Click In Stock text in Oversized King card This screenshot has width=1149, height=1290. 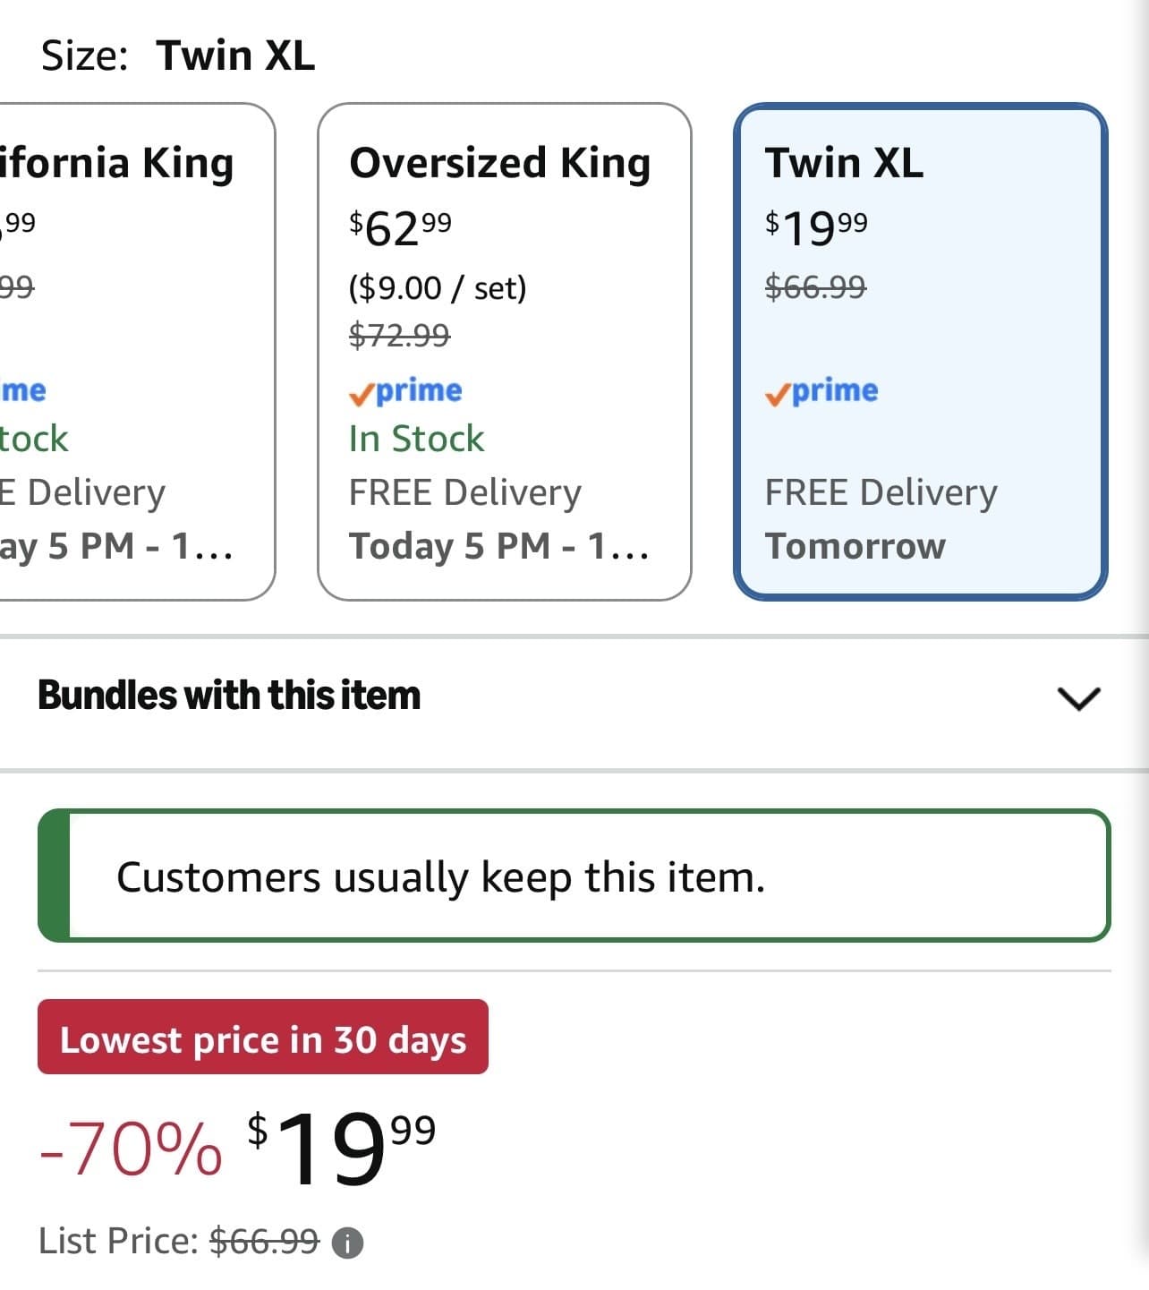pyautogui.click(x=416, y=439)
